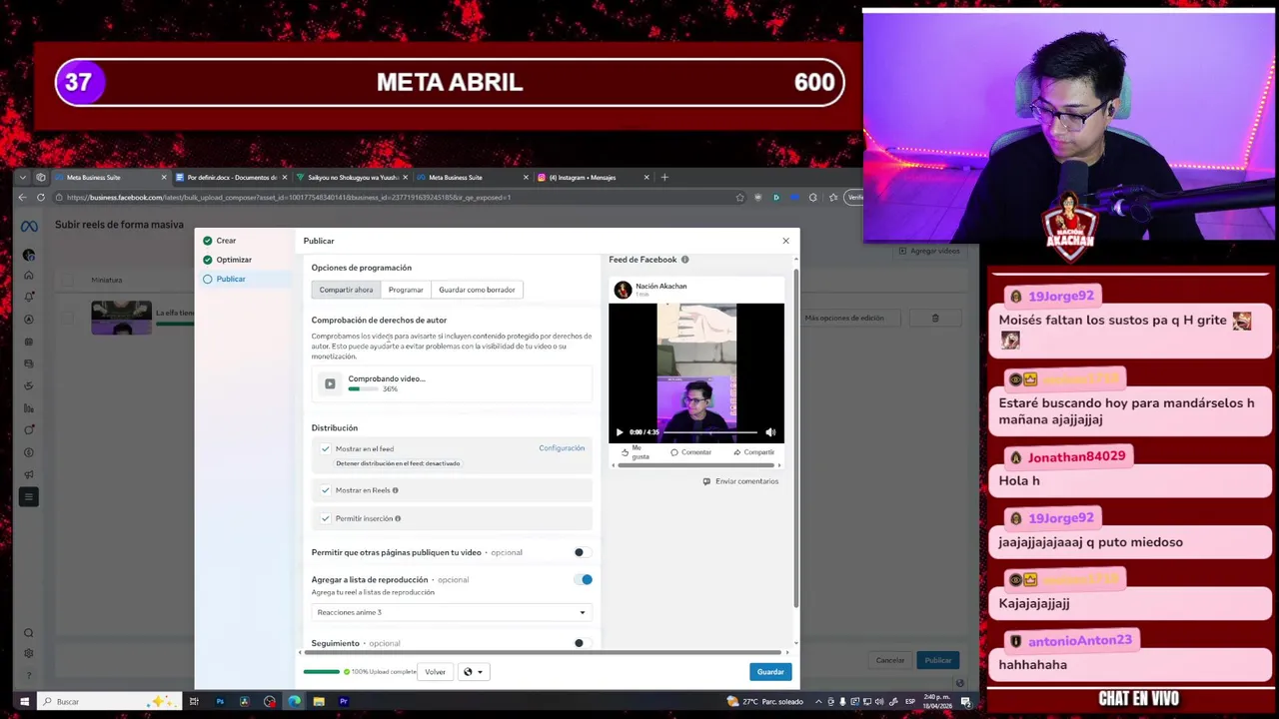1279x719 pixels.
Task: Enable the Seguimiento toggle
Action: [583, 643]
